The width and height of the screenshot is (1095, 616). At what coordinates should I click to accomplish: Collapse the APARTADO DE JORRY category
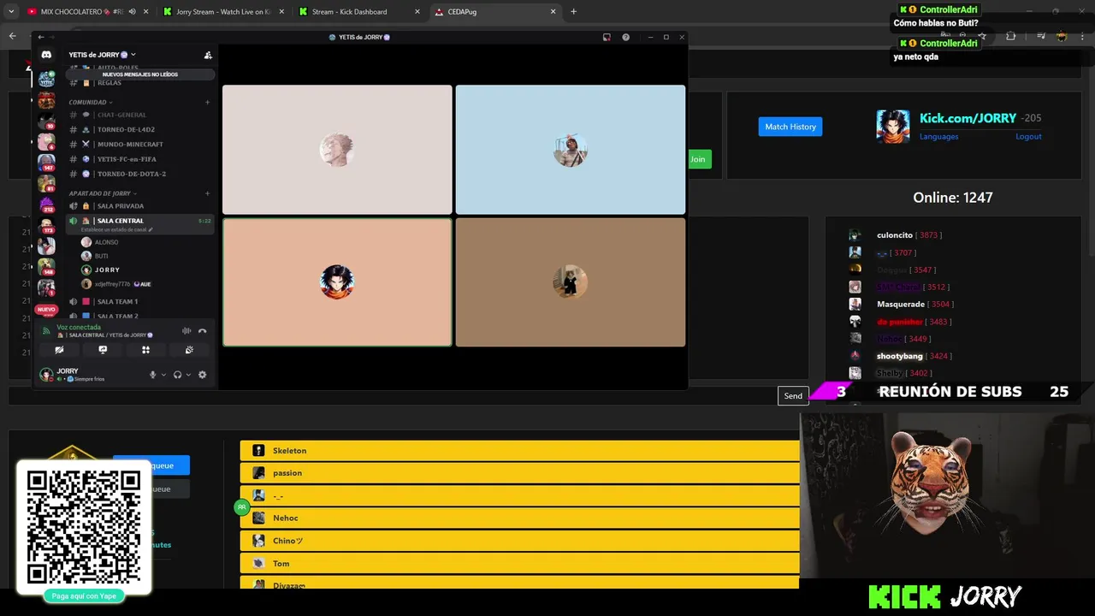[x=103, y=193]
